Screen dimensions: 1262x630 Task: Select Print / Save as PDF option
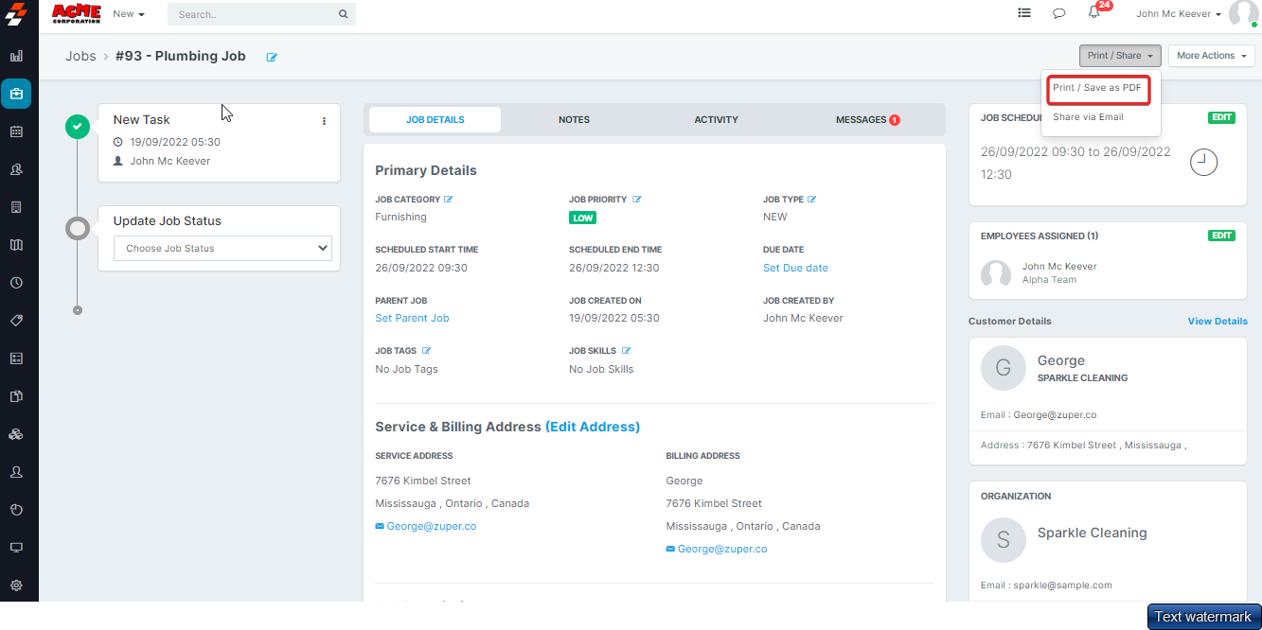point(1096,88)
